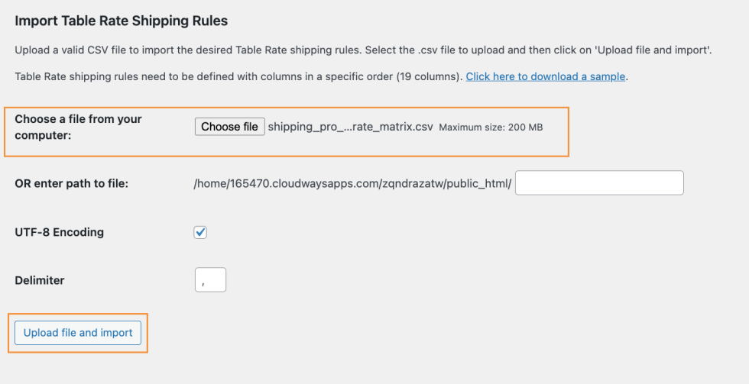The width and height of the screenshot is (749, 384).
Task: Disable the UTF-8 Encoding checkbox
Action: (x=200, y=232)
